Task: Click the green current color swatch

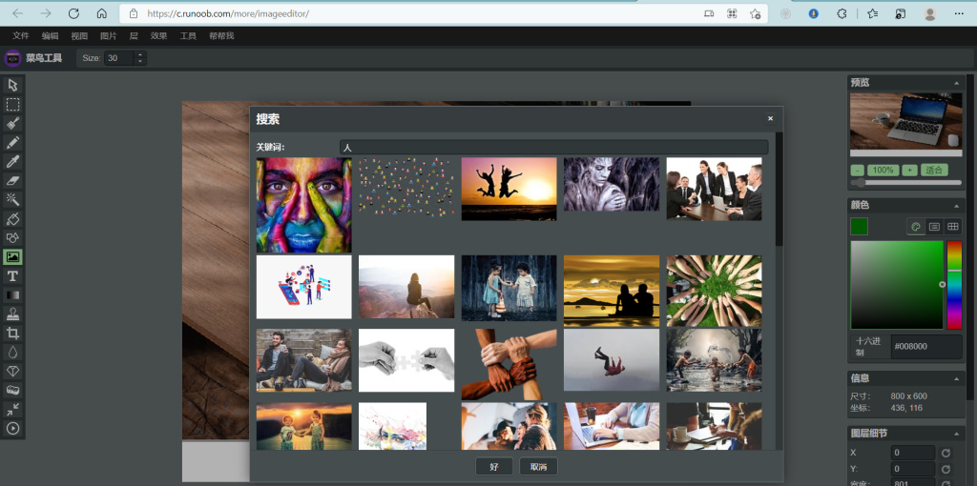Action: pos(860,227)
